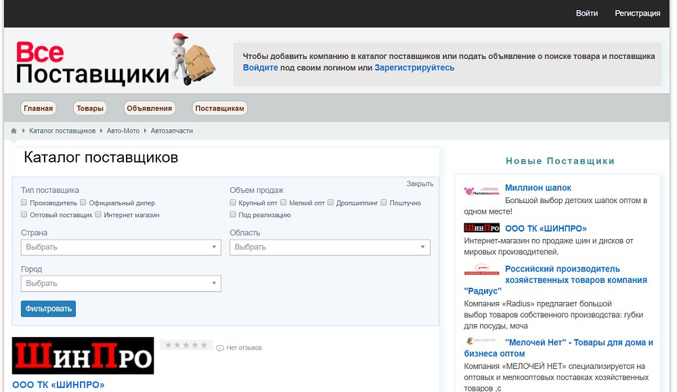Screen dimensions: 677x392
Task: Click the Миллион шапок supplier logo
Action: [481, 191]
